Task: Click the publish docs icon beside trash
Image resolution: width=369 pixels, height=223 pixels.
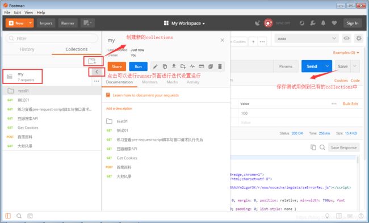Action: point(211,66)
